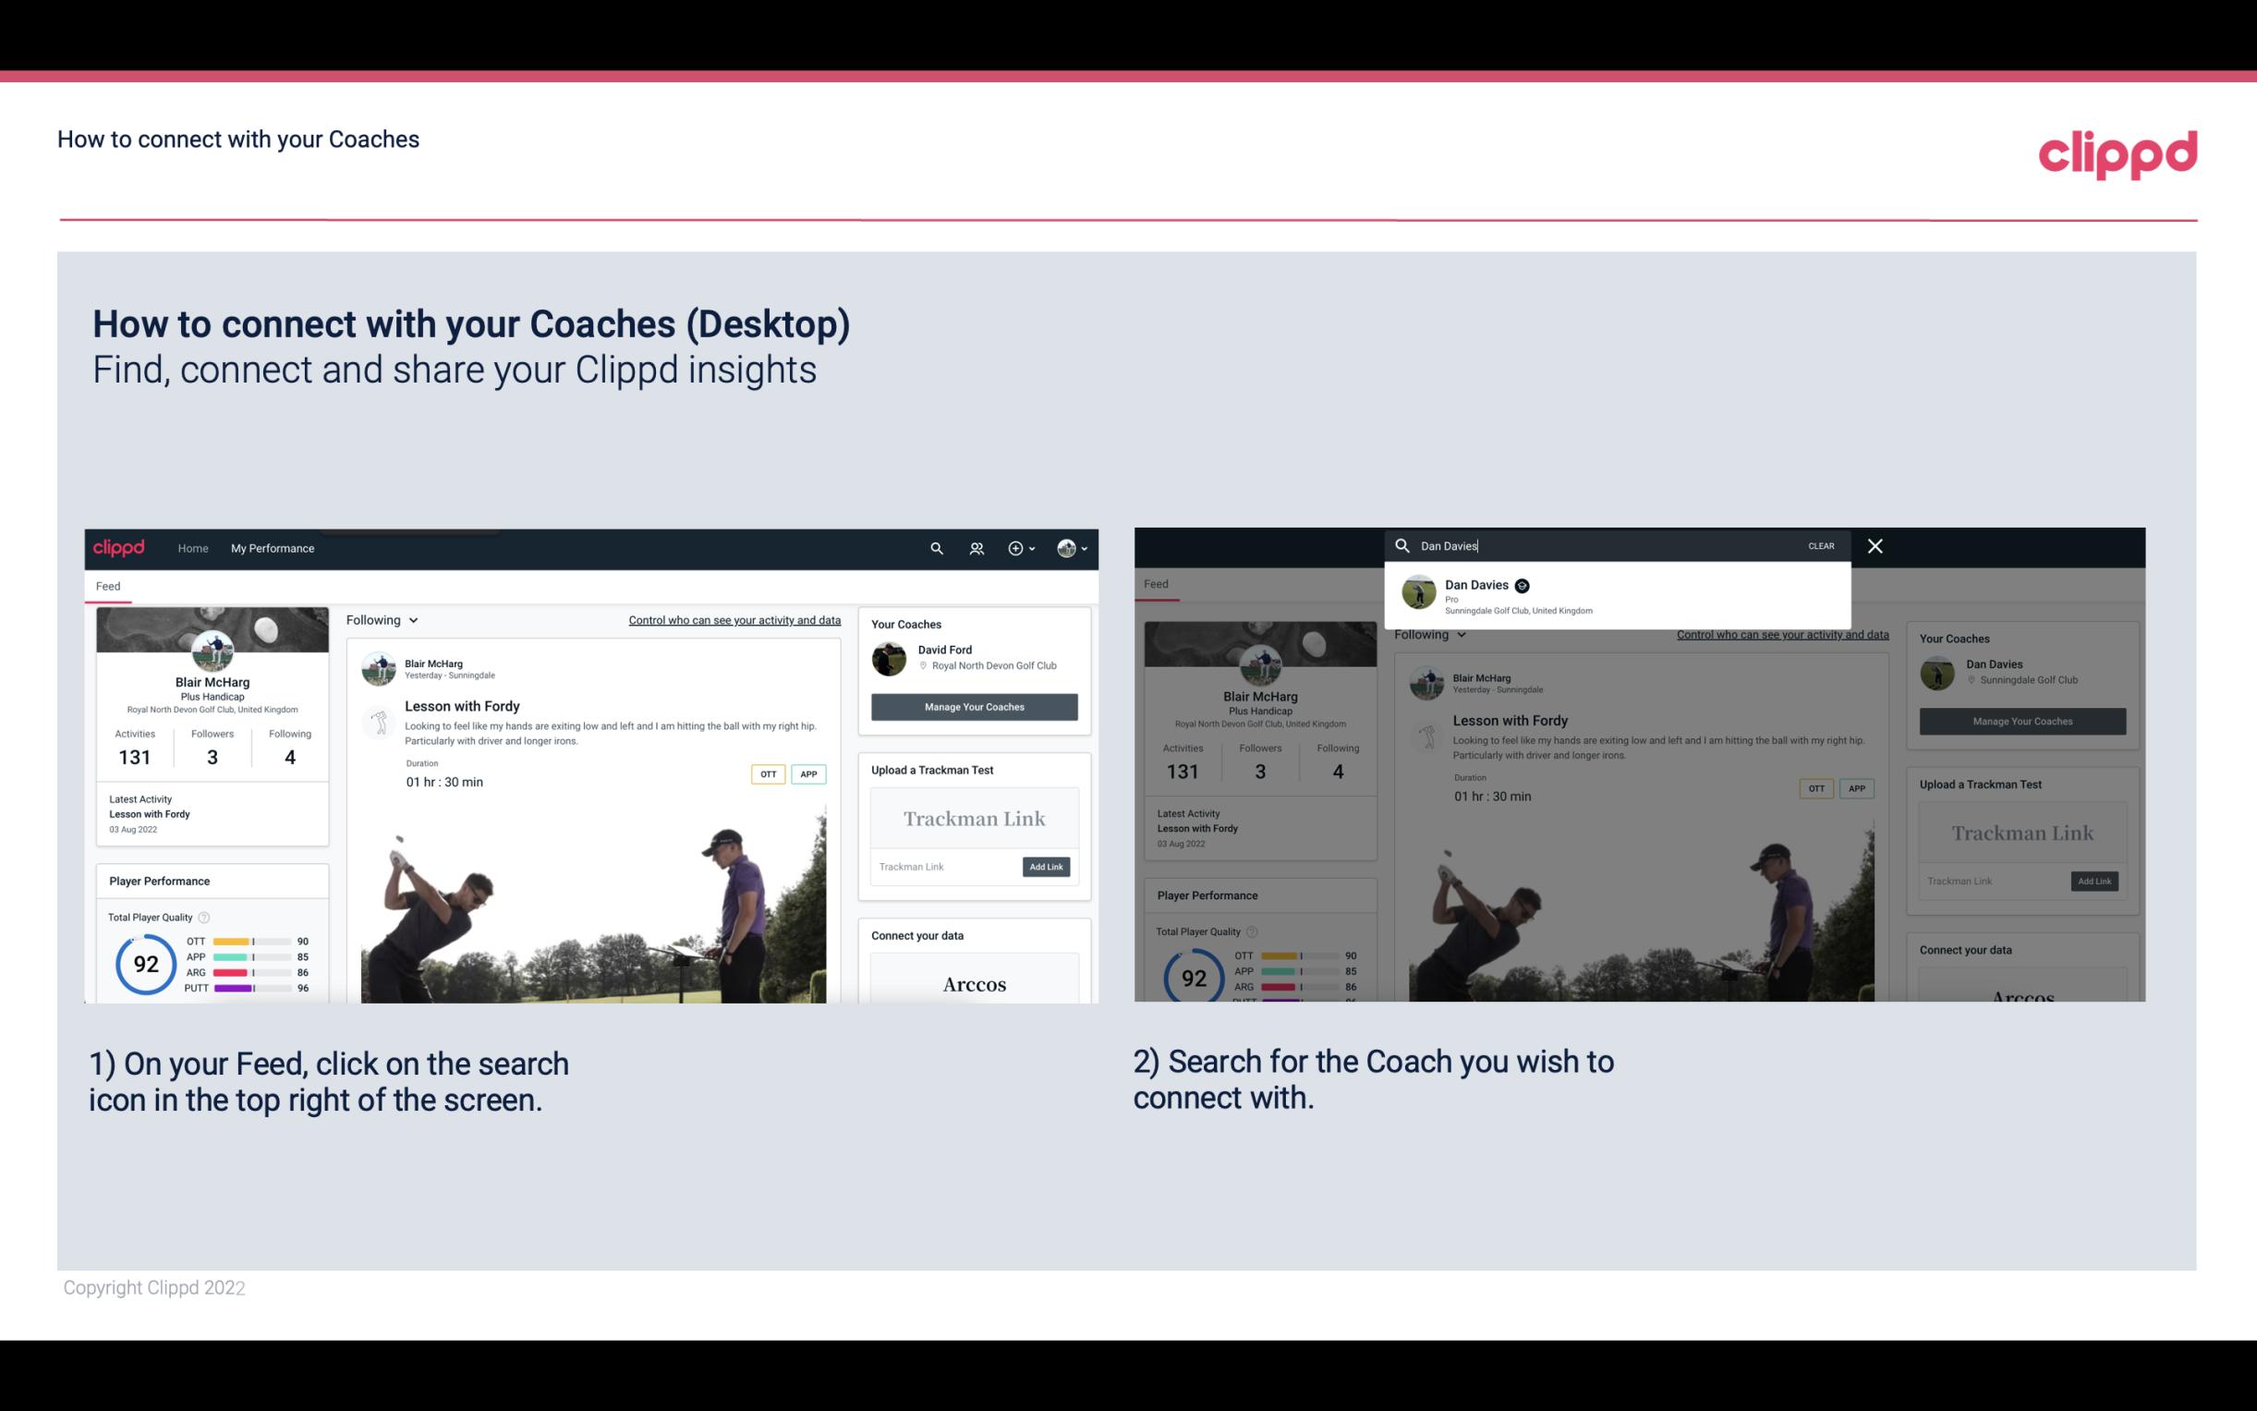Click the Add Link button for Trackman
This screenshot has height=1411, width=2257.
point(1047,865)
